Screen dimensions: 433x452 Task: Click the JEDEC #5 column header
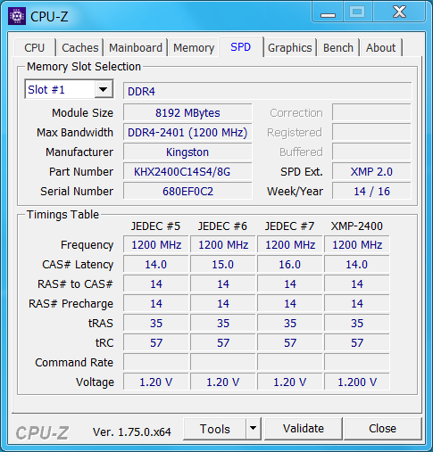click(x=155, y=226)
